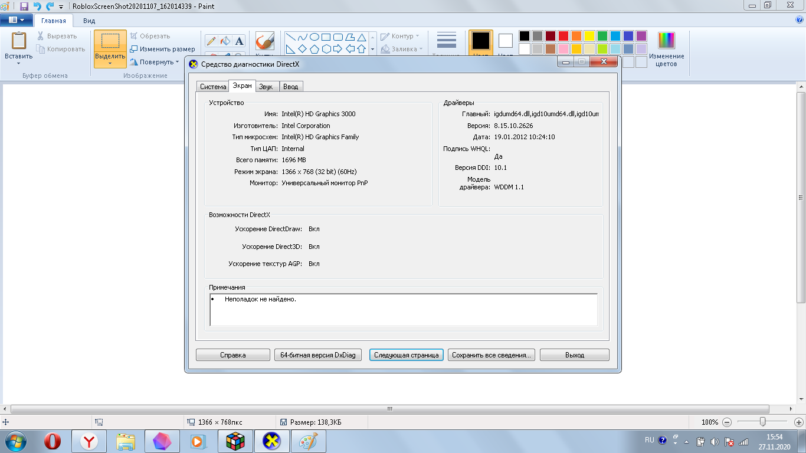Image resolution: width=806 pixels, height=453 pixels.
Task: Click Paint horizontal scrollbar
Action: tap(389, 409)
